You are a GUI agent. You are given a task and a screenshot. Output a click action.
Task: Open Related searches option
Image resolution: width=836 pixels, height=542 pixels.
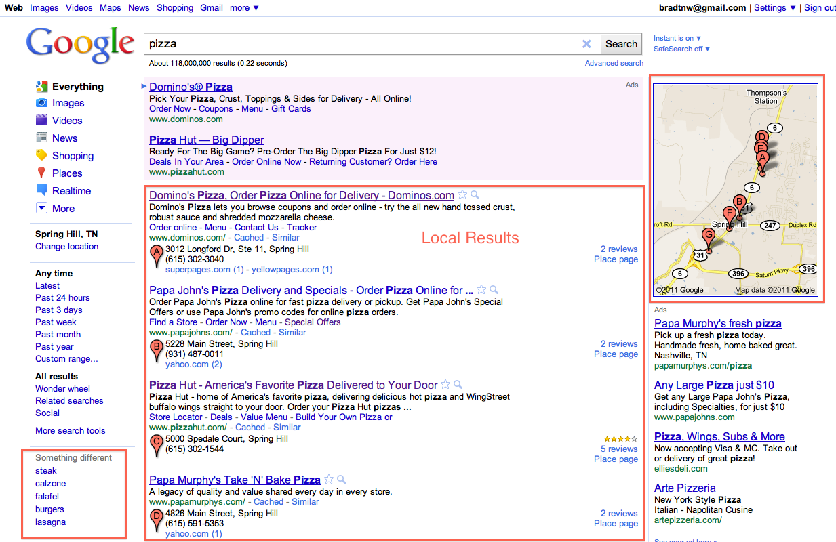(x=69, y=401)
